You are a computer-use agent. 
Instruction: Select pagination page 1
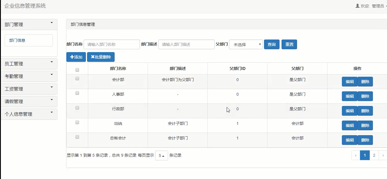click(x=365, y=155)
